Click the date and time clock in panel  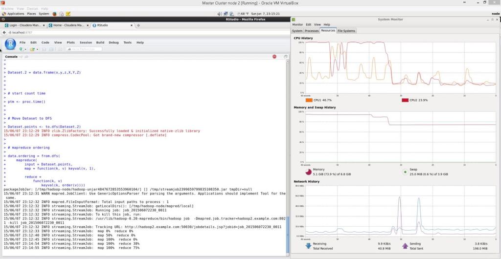266,14
